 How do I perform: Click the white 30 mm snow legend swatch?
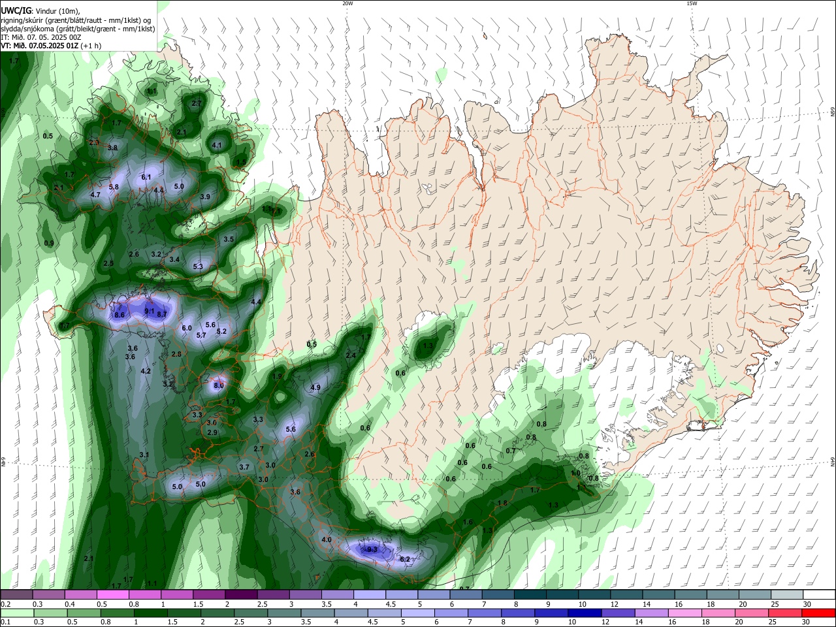tap(819, 594)
